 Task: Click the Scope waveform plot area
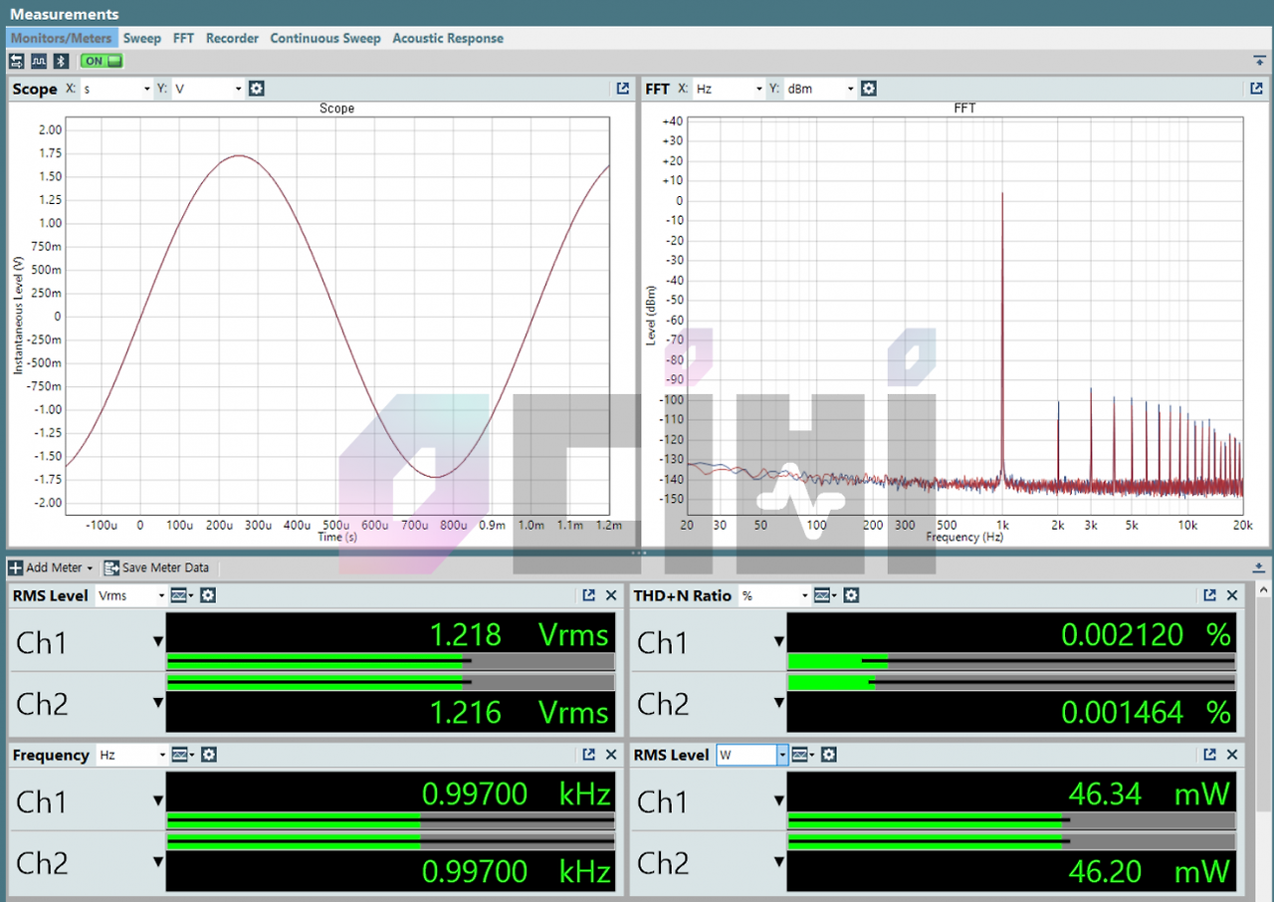coord(337,316)
